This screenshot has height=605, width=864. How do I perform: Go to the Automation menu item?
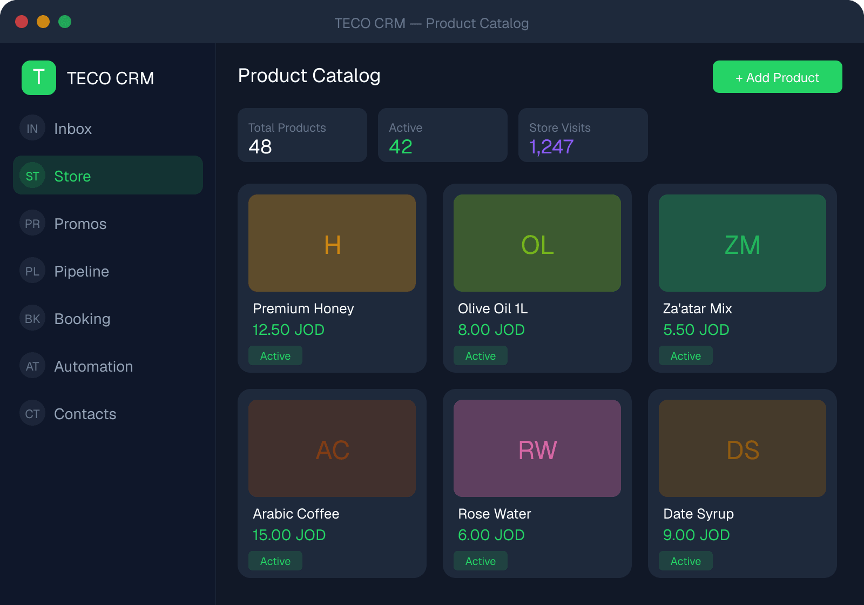(93, 366)
